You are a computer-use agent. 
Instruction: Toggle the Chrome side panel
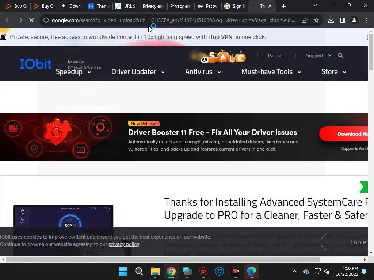tap(343, 20)
